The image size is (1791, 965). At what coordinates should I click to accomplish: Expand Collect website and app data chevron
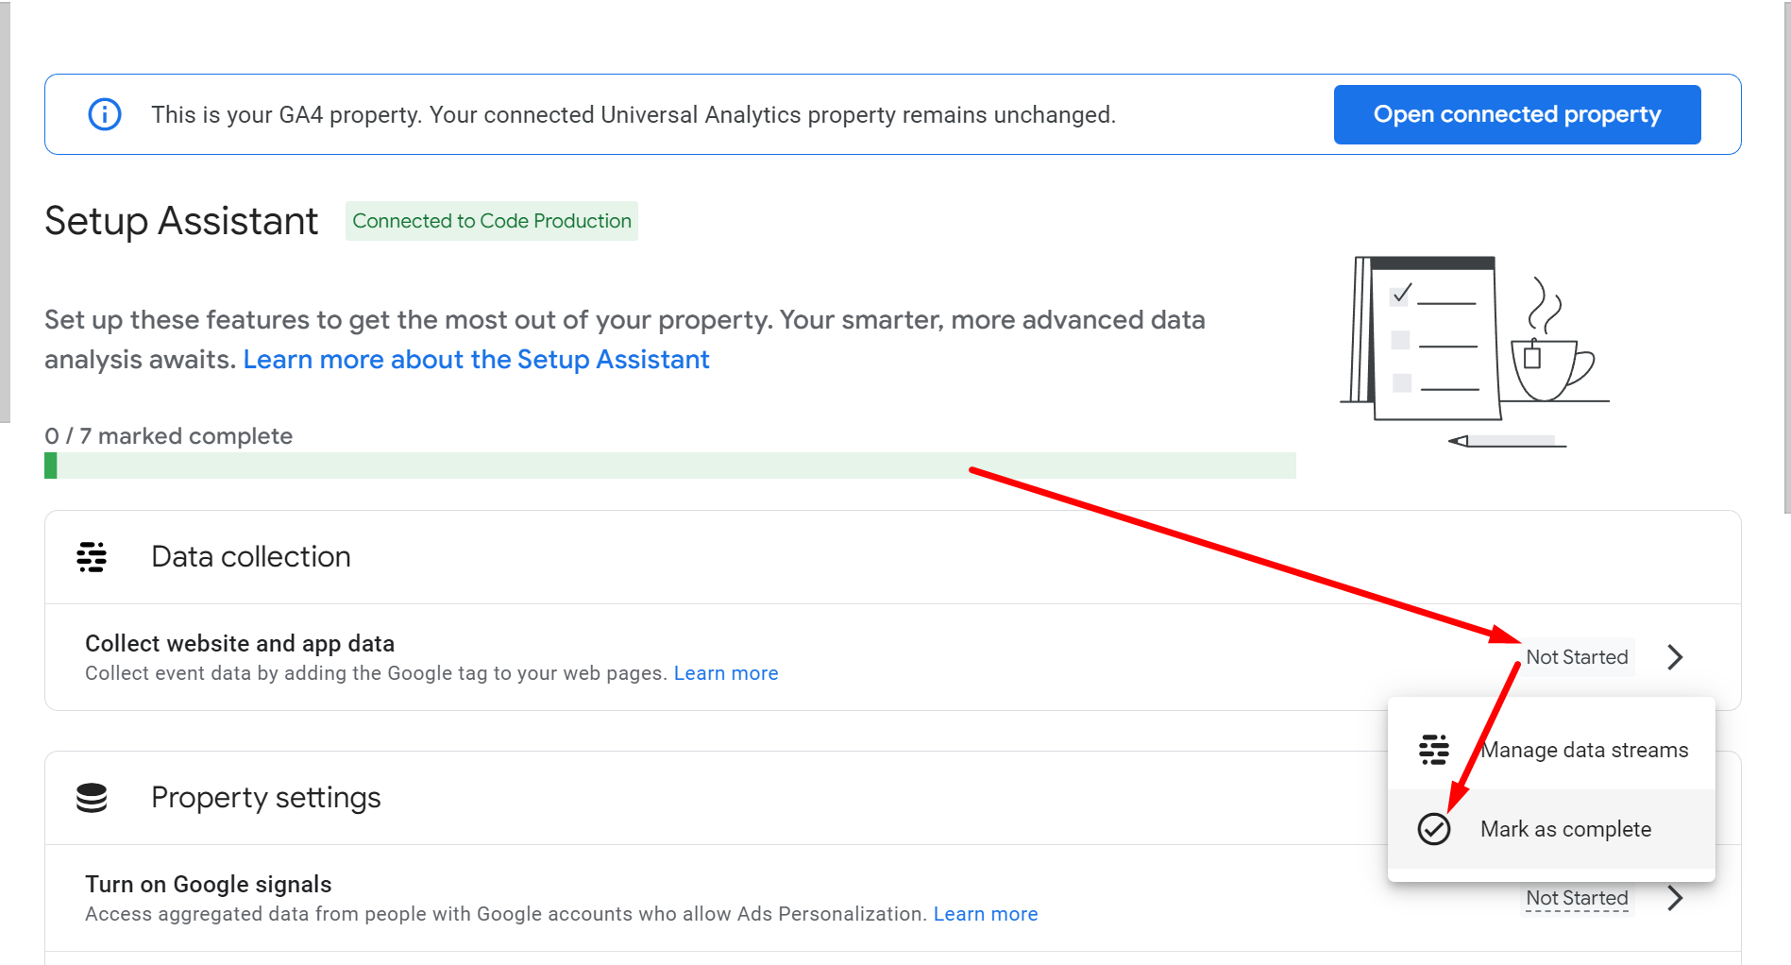(x=1675, y=657)
